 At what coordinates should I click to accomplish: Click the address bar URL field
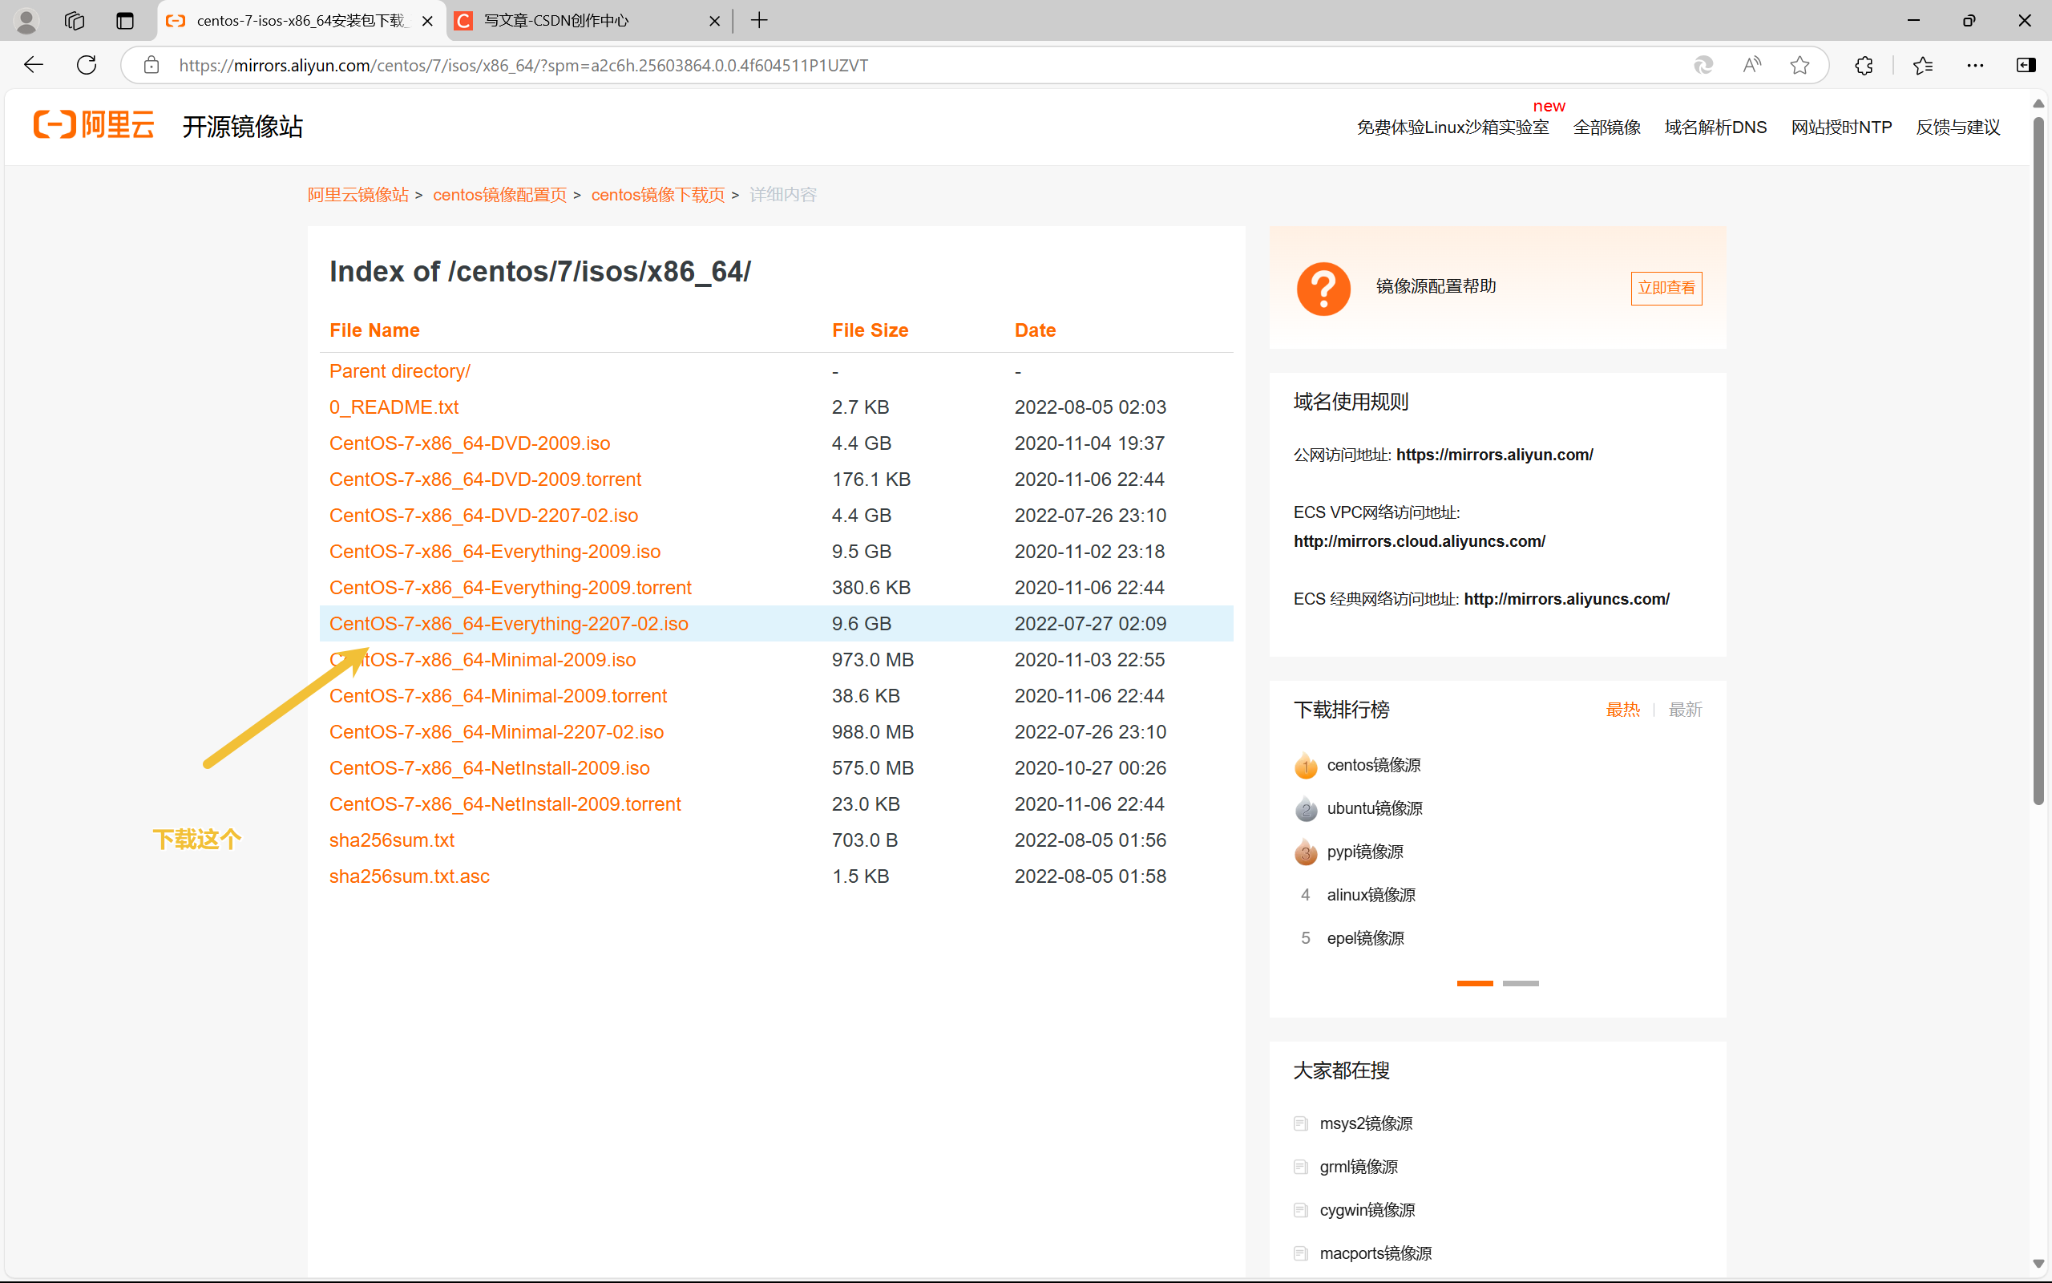(848, 65)
